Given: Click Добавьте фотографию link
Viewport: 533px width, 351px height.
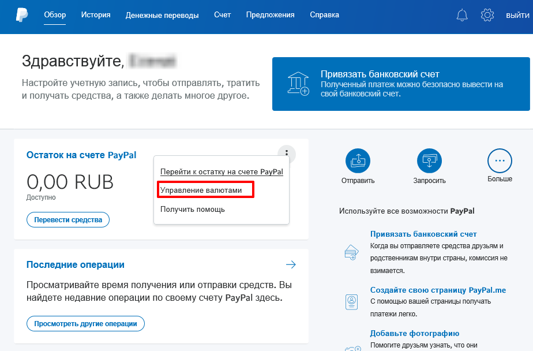Looking at the screenshot, I should (x=415, y=333).
